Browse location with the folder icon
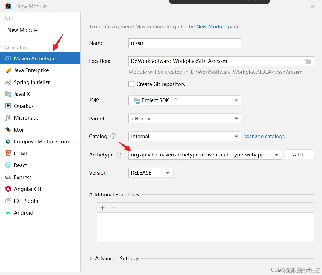The height and width of the screenshot is (275, 322). 308,61
